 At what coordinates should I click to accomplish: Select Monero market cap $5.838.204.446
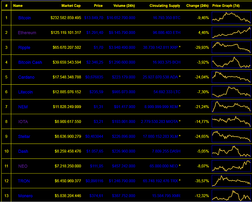68,196
